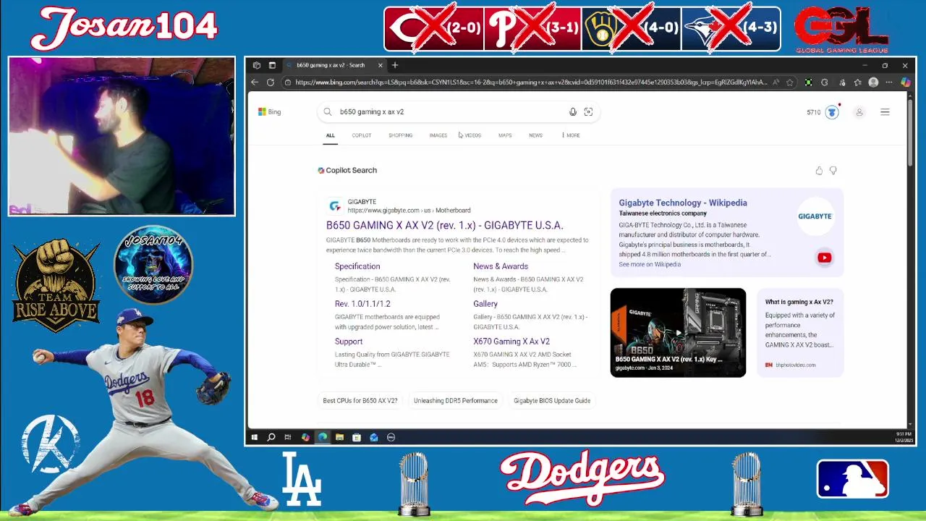Click the gigabyte.com result URL line
This screenshot has height=521, width=926.
(409, 211)
